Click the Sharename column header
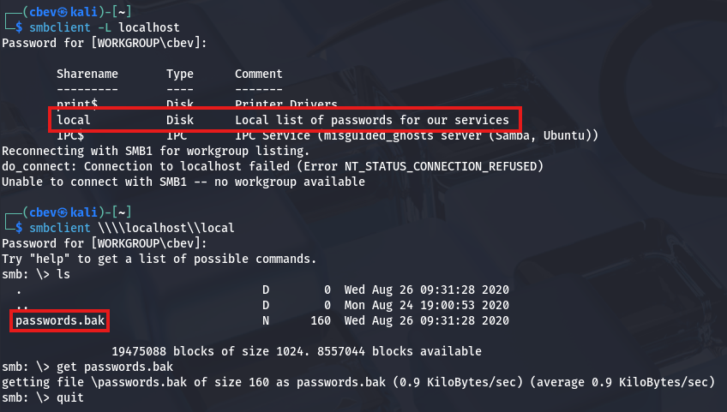 (87, 74)
